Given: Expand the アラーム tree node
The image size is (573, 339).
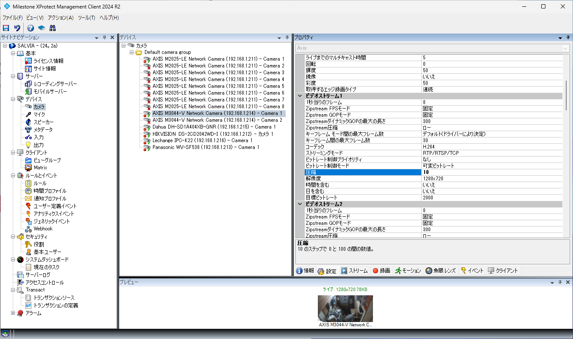Looking at the screenshot, I should (x=13, y=313).
